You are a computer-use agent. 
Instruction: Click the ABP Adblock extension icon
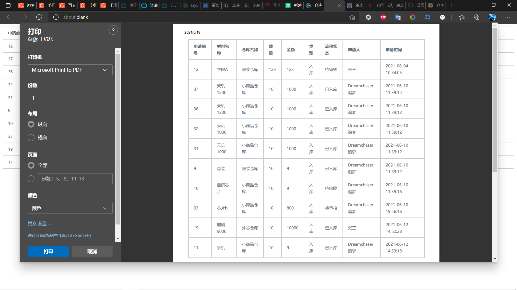pos(383,17)
